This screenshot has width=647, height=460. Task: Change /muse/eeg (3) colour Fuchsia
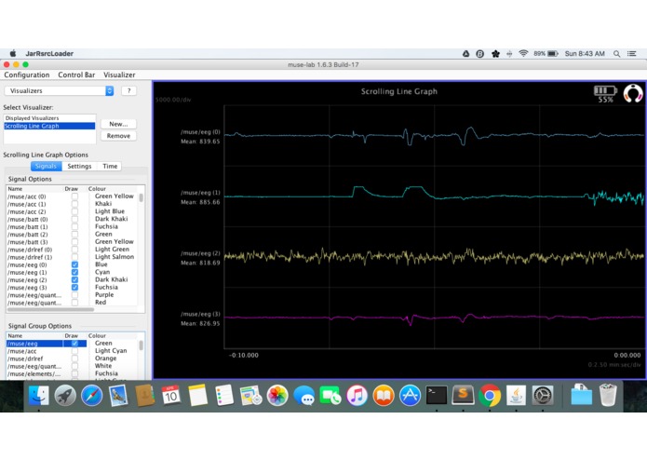(x=106, y=287)
